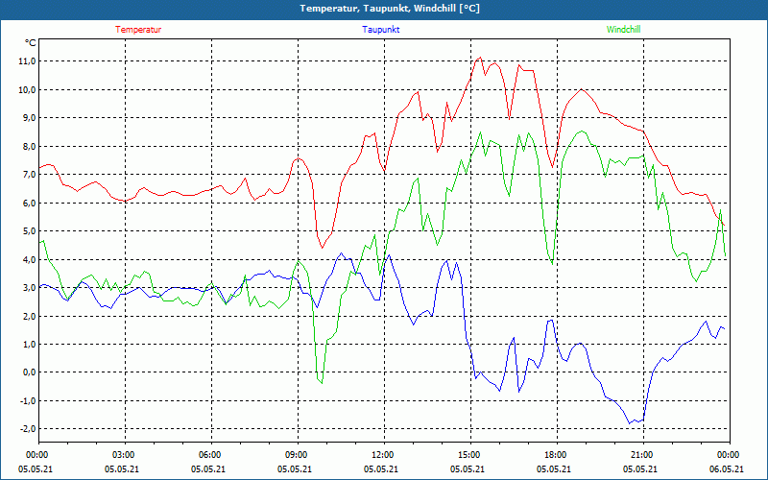
Task: Select the red "Temperatur" legend label
Action: [138, 30]
